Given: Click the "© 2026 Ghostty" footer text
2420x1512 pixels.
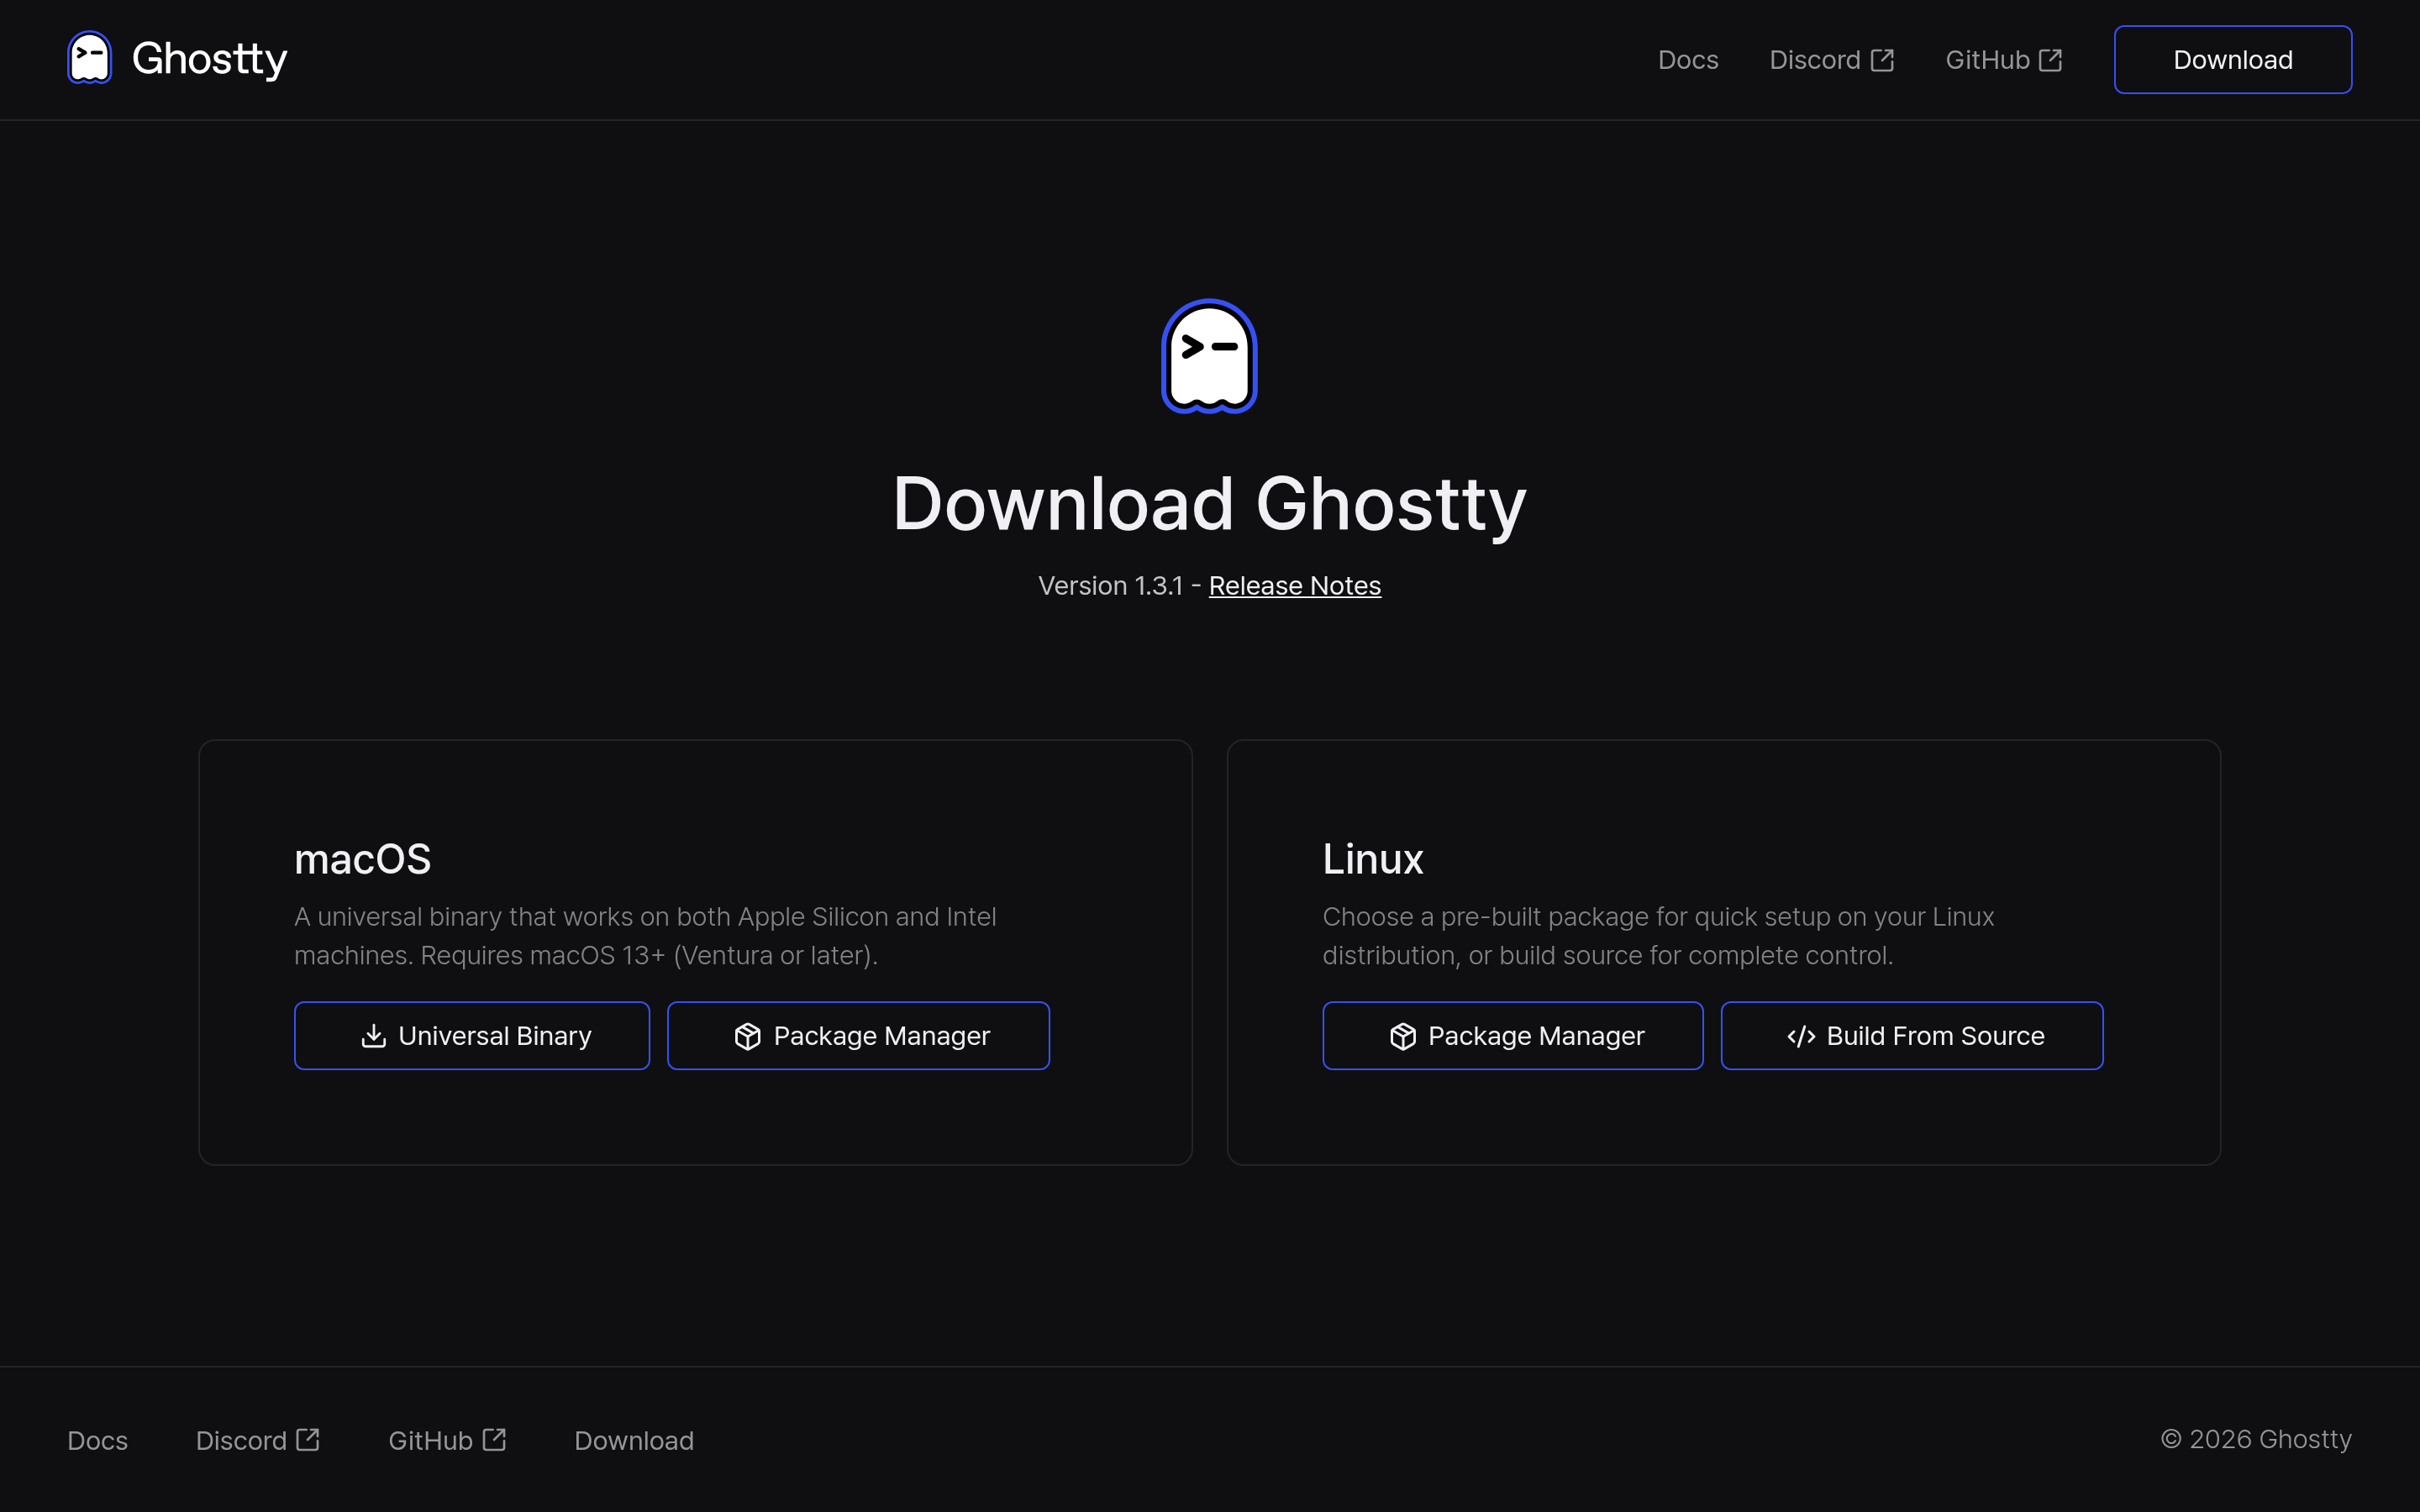Looking at the screenshot, I should pos(2256,1439).
